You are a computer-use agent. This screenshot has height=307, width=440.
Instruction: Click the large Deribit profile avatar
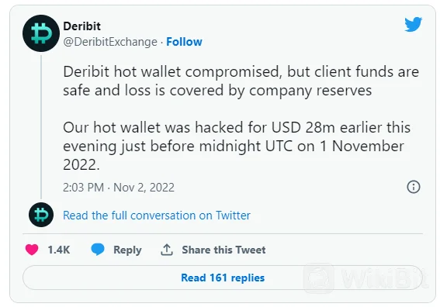pyautogui.click(x=41, y=33)
